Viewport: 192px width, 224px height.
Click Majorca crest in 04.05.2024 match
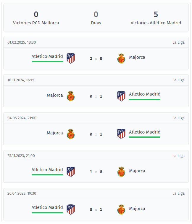click(71, 134)
